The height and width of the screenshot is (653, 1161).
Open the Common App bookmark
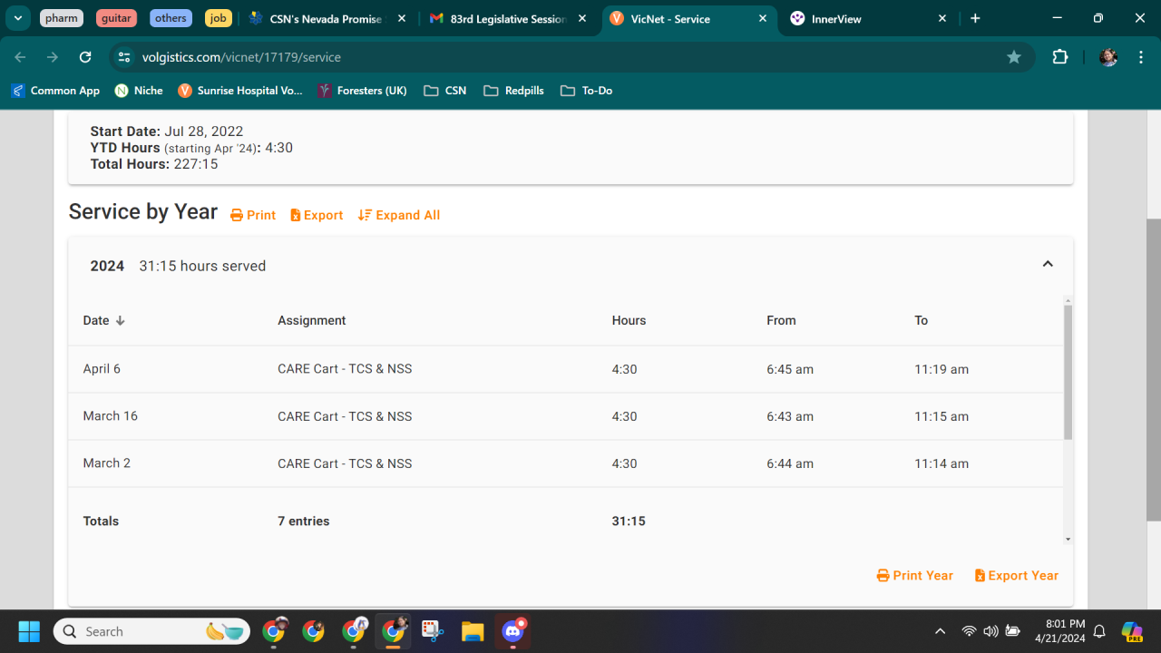click(x=55, y=91)
